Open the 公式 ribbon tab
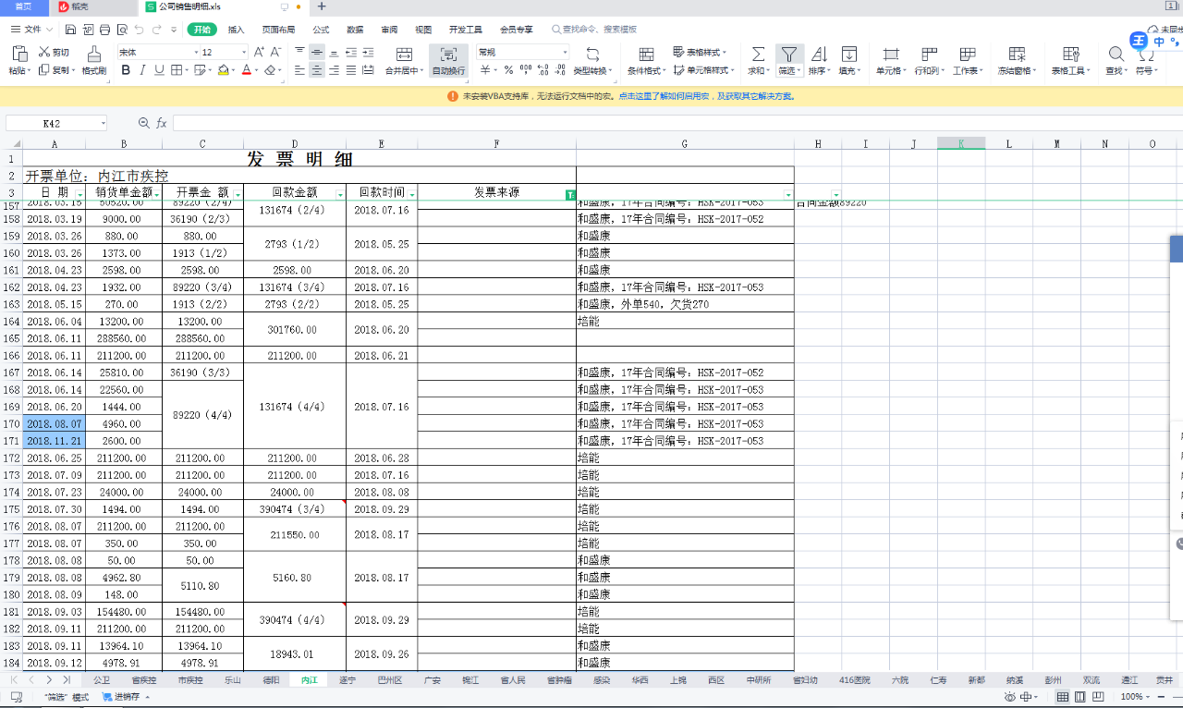Viewport: 1183px width, 708px height. pos(321,30)
